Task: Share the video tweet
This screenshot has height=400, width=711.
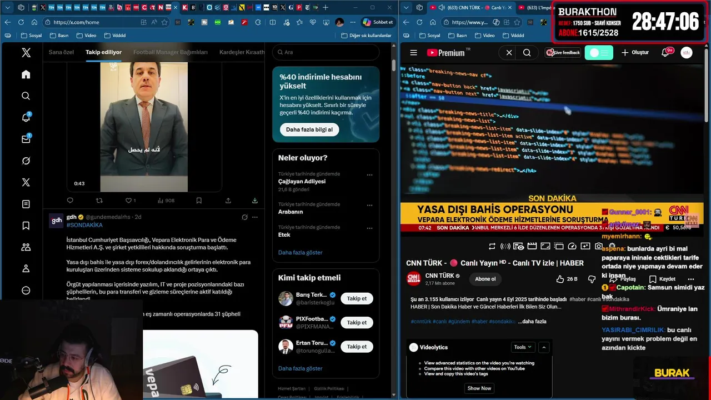Action: pyautogui.click(x=228, y=201)
